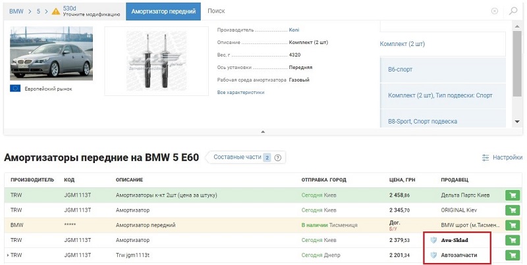Image resolution: width=527 pixels, height=265 pixels.
Task: Open the Koni manufacturer link
Action: [x=296, y=30]
